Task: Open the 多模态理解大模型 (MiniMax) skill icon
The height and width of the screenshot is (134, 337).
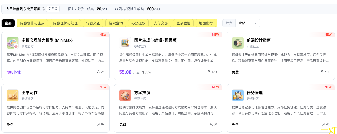Action: pos(13,43)
